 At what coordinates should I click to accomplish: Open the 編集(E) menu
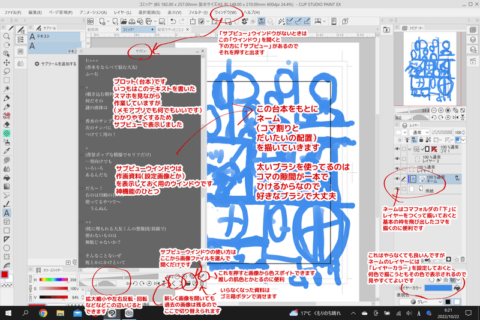(35, 12)
